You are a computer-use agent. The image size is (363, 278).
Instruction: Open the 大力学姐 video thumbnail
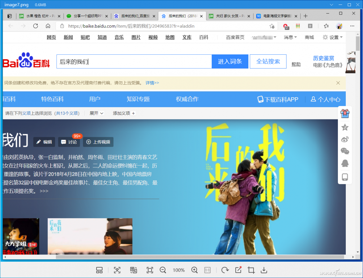[x=21, y=236]
